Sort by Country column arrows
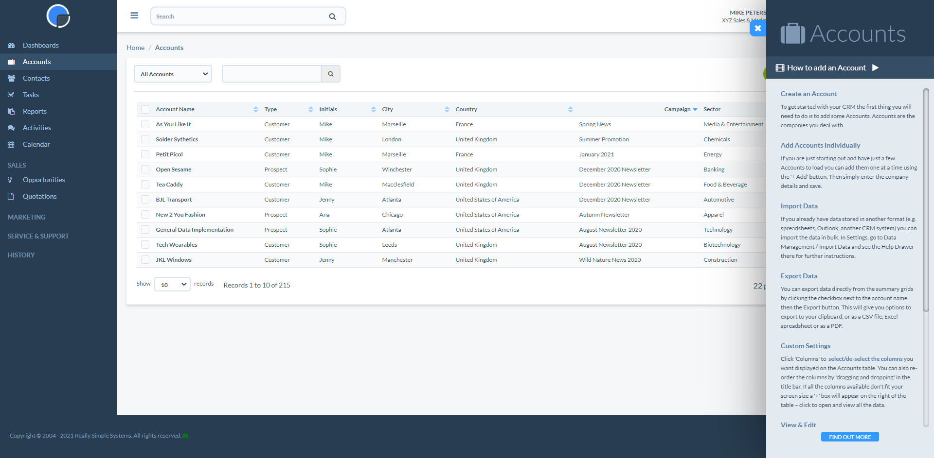This screenshot has width=934, height=458. 571,109
